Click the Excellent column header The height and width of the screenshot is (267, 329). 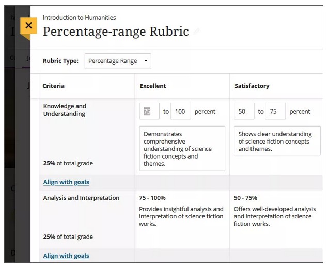tap(153, 86)
